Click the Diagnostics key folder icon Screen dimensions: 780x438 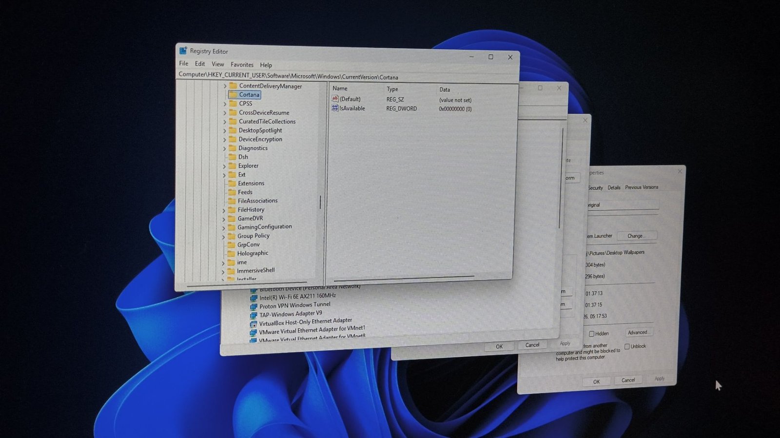click(233, 148)
